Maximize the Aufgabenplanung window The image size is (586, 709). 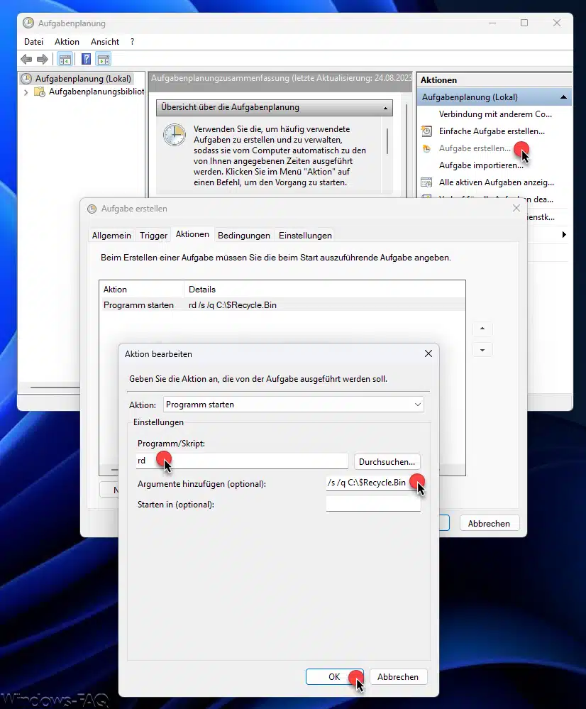[x=524, y=23]
